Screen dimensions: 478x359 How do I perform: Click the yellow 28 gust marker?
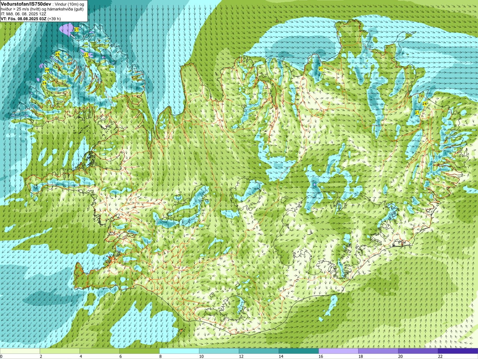tap(47, 70)
